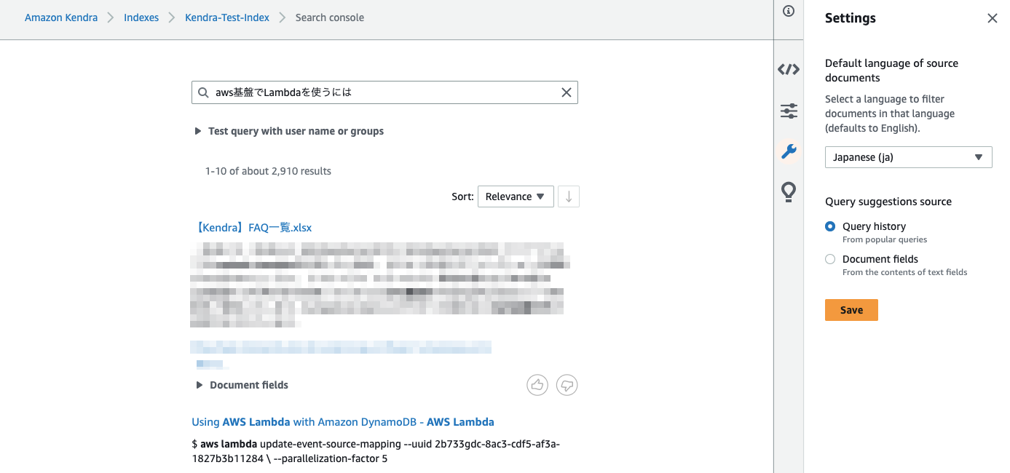Clear the search query with the X icon
Screen dimensions: 1010x473
click(x=566, y=92)
